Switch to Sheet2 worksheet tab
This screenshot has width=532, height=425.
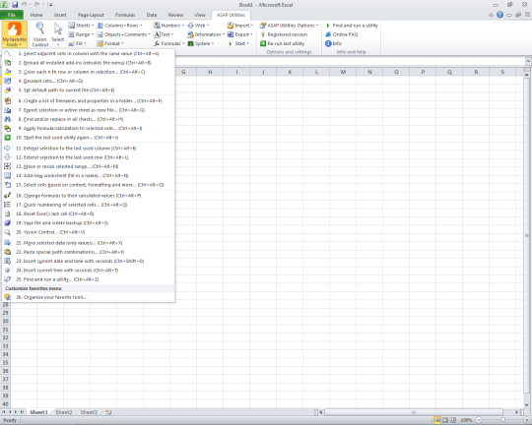pos(63,412)
